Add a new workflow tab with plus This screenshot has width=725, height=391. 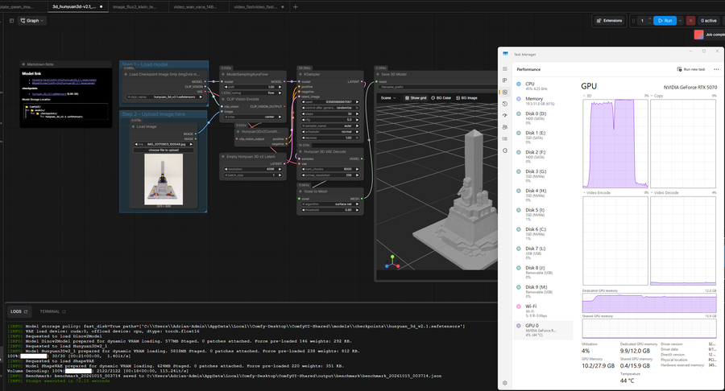(x=295, y=6)
